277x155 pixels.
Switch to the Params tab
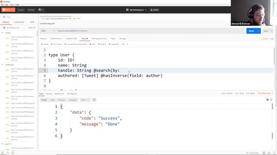pos(43,39)
